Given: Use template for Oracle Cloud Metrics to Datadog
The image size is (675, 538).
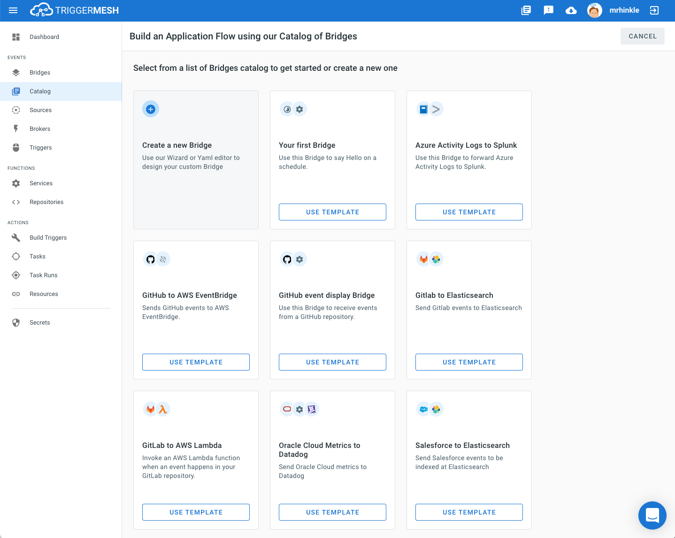Looking at the screenshot, I should (x=332, y=512).
